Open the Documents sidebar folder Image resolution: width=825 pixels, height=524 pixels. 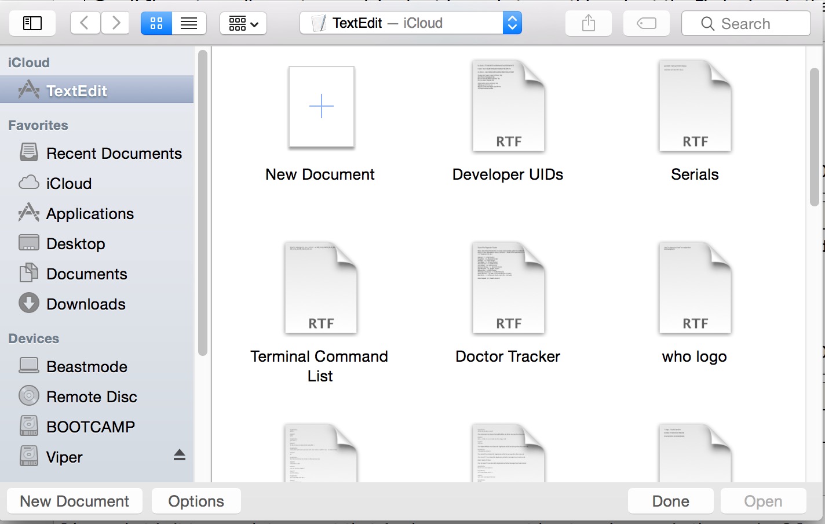pos(97,274)
